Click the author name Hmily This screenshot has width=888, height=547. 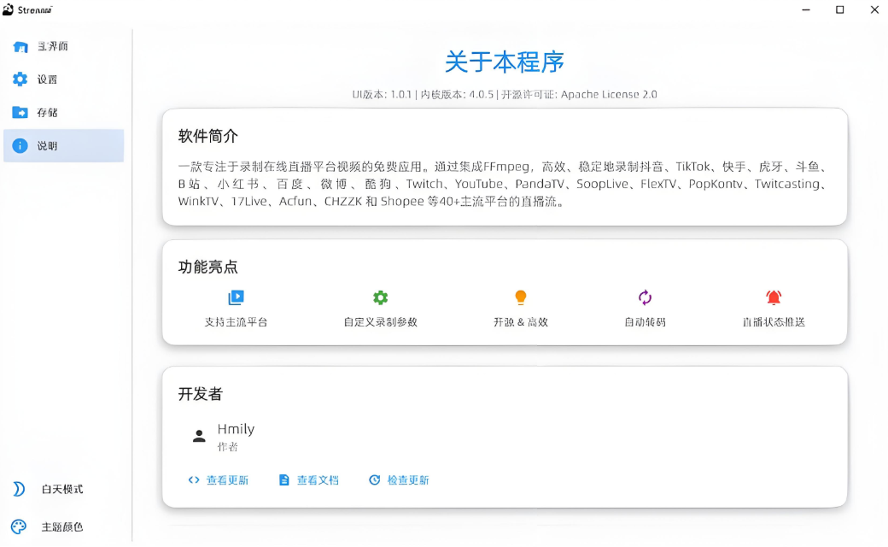click(x=236, y=428)
